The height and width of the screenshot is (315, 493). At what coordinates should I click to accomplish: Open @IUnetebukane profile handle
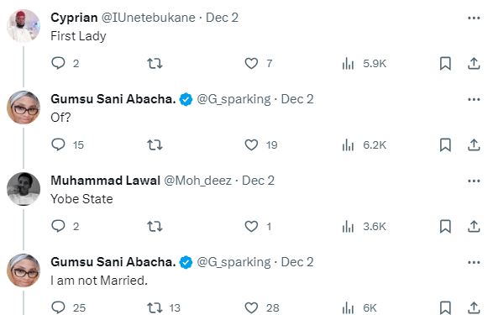pyautogui.click(x=148, y=18)
